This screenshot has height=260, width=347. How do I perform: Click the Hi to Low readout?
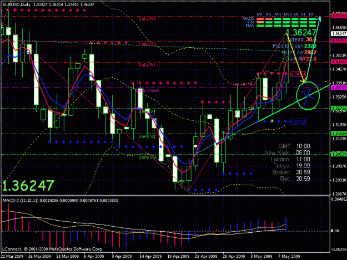pos(299,53)
